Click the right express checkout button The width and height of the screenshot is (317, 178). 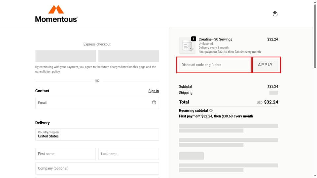click(x=128, y=56)
